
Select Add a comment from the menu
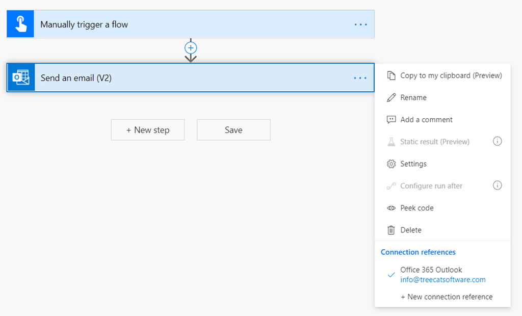pos(426,120)
